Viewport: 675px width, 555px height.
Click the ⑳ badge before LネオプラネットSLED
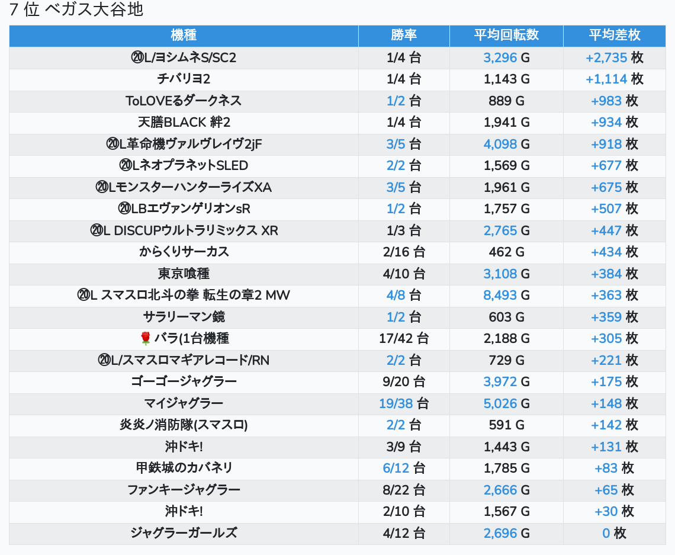[125, 165]
